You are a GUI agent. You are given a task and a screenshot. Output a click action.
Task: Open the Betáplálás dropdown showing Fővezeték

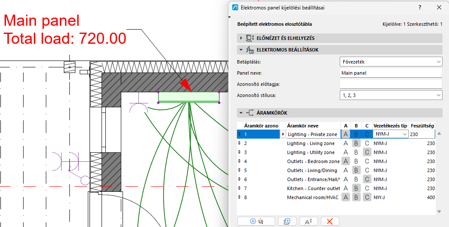click(x=391, y=62)
